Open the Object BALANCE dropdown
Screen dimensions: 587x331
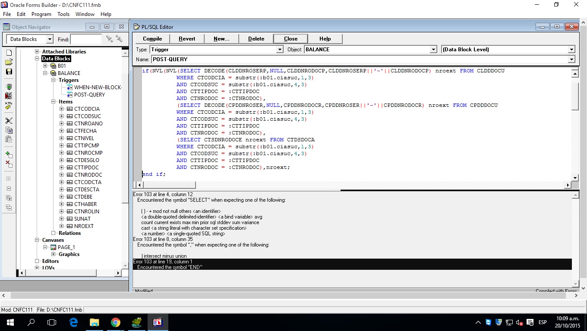click(x=433, y=50)
